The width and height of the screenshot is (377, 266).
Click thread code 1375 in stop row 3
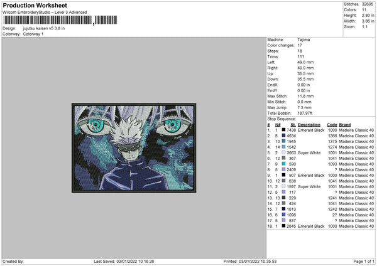pos(333,141)
